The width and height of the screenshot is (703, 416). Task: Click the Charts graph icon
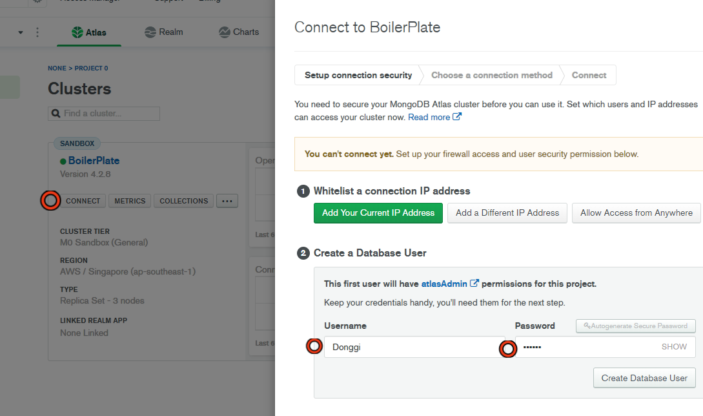[x=225, y=32]
